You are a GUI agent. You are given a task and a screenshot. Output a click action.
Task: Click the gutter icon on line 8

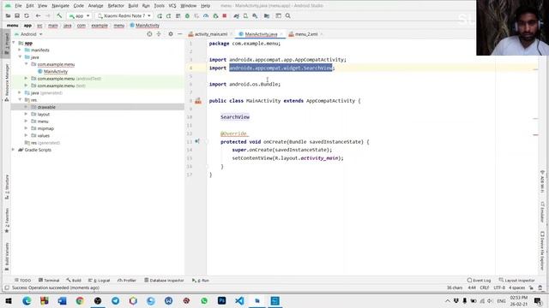pos(198,101)
